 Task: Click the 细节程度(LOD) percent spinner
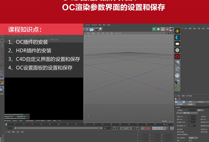(x=196, y=126)
